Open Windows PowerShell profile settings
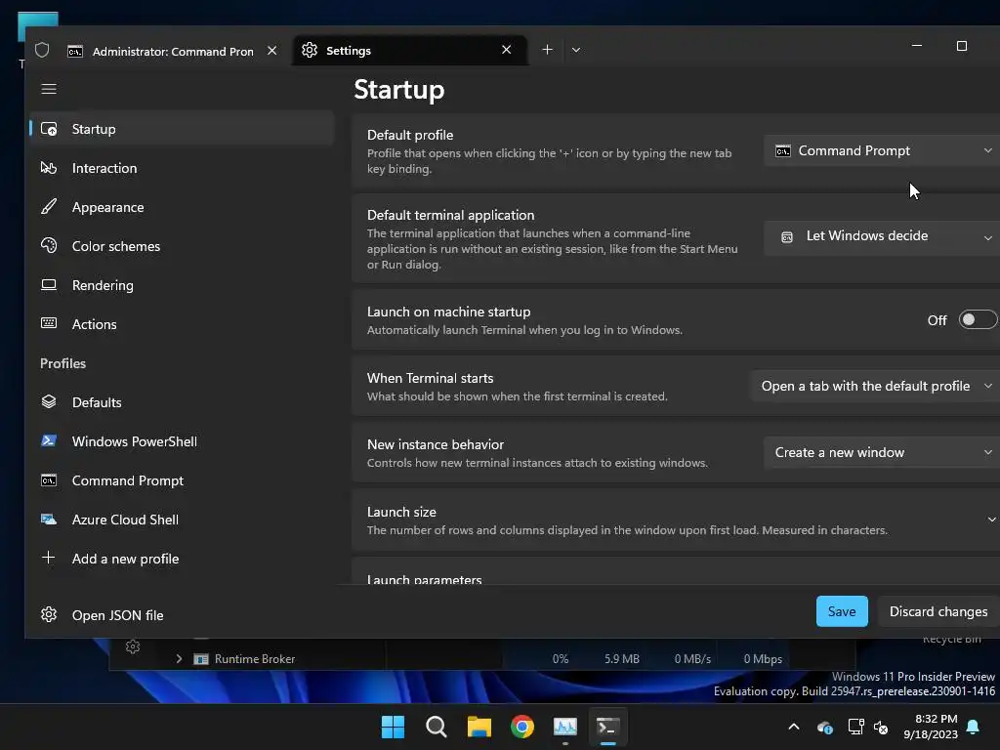1000x750 pixels. pyautogui.click(x=182, y=441)
